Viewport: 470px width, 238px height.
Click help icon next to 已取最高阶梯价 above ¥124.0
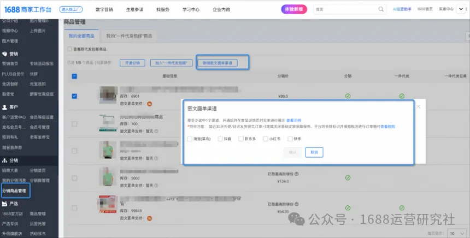[x=296, y=174]
